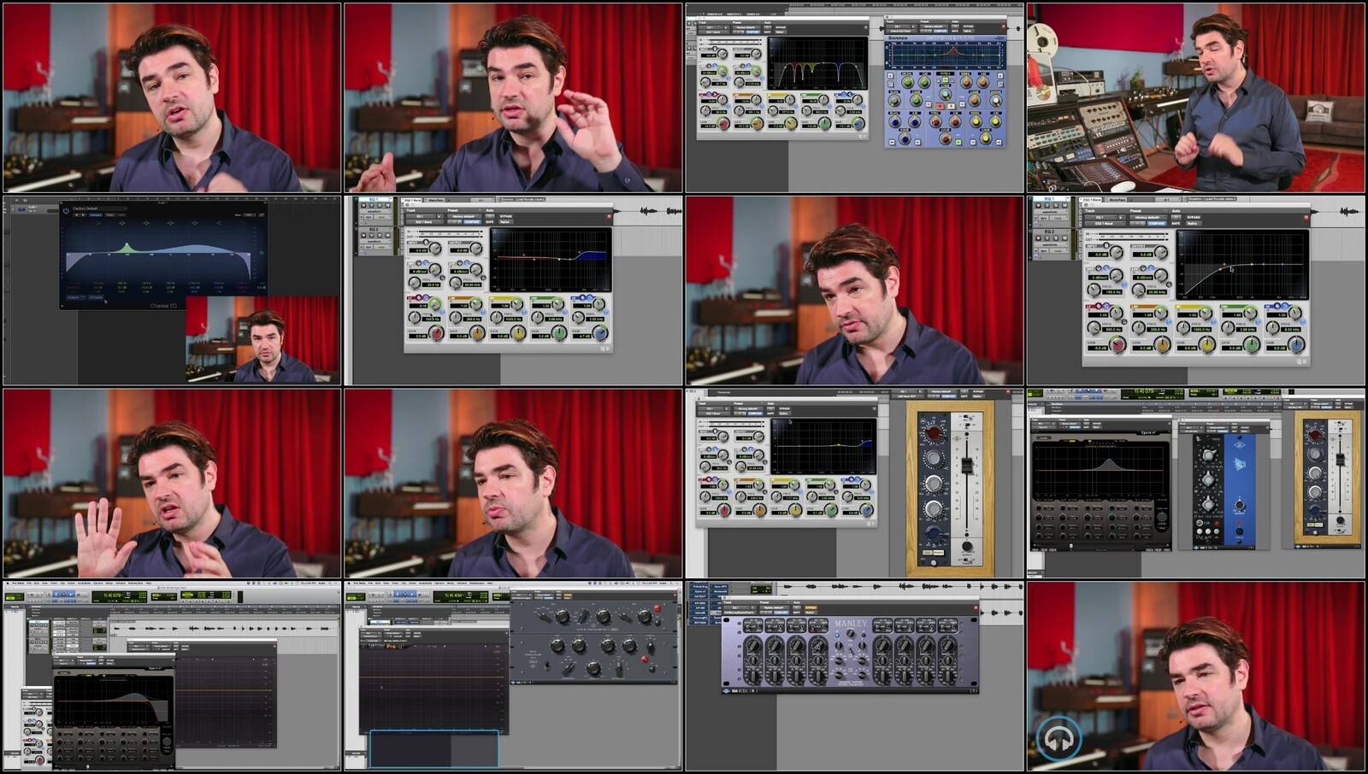Click the bell-curve analyzer graph in the three-plugin frame
This screenshot has height=774, width=1368.
pos(1100,469)
